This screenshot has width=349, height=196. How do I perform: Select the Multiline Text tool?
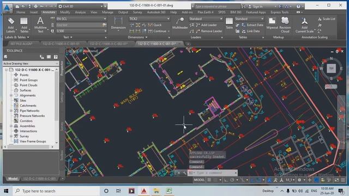coord(40,25)
